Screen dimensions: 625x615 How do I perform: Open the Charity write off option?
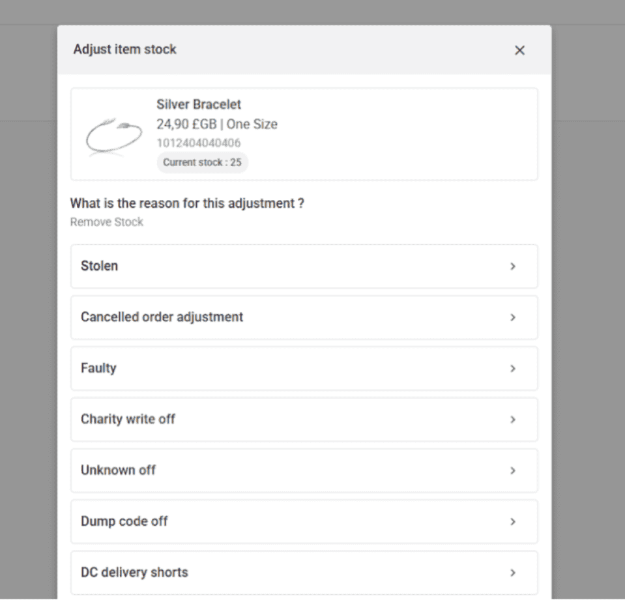(x=128, y=420)
